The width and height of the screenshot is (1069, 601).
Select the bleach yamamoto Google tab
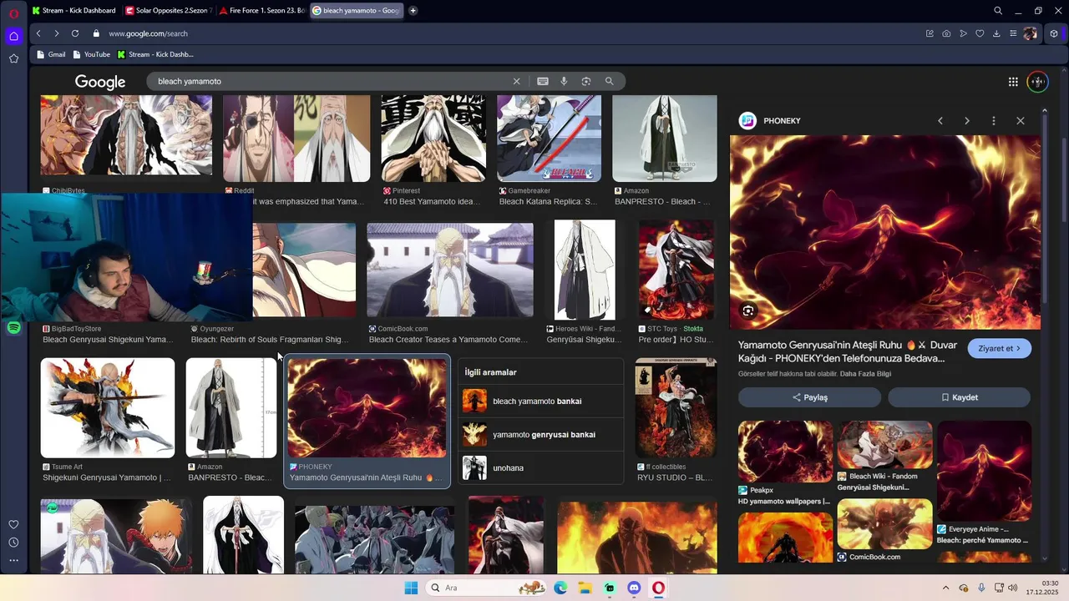coord(357,11)
